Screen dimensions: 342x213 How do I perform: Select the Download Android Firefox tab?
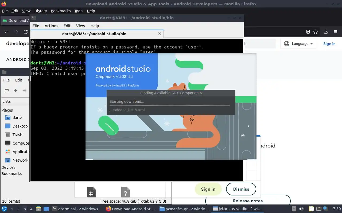coord(15,20)
